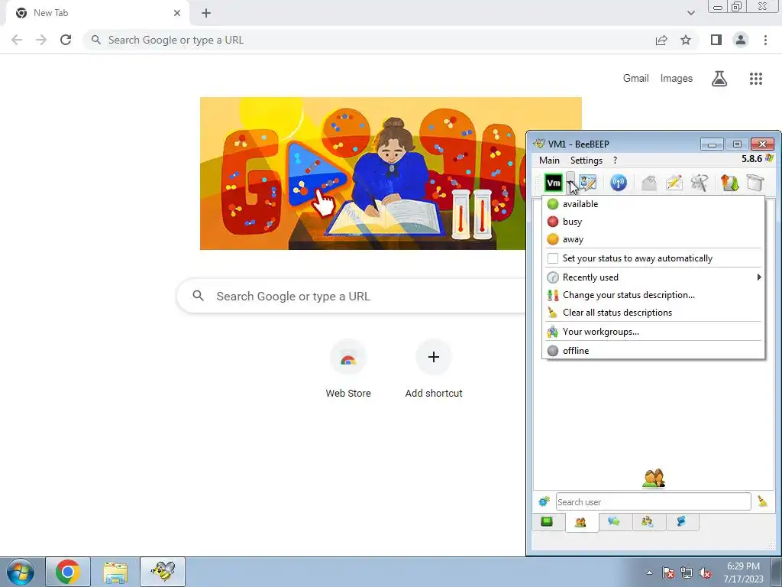Switch to the users tab in BeeBEEP
Screen dimensions: 782x587
[581, 523]
